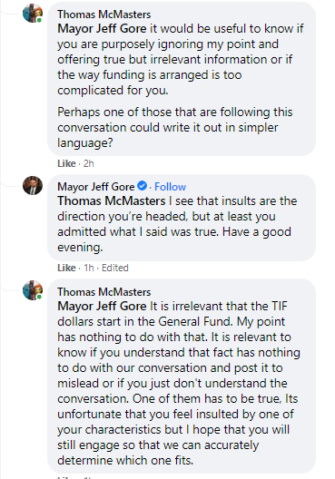The height and width of the screenshot is (479, 335).
Task: Click the green online dot on the first comment's avatar
Action: pos(39,20)
